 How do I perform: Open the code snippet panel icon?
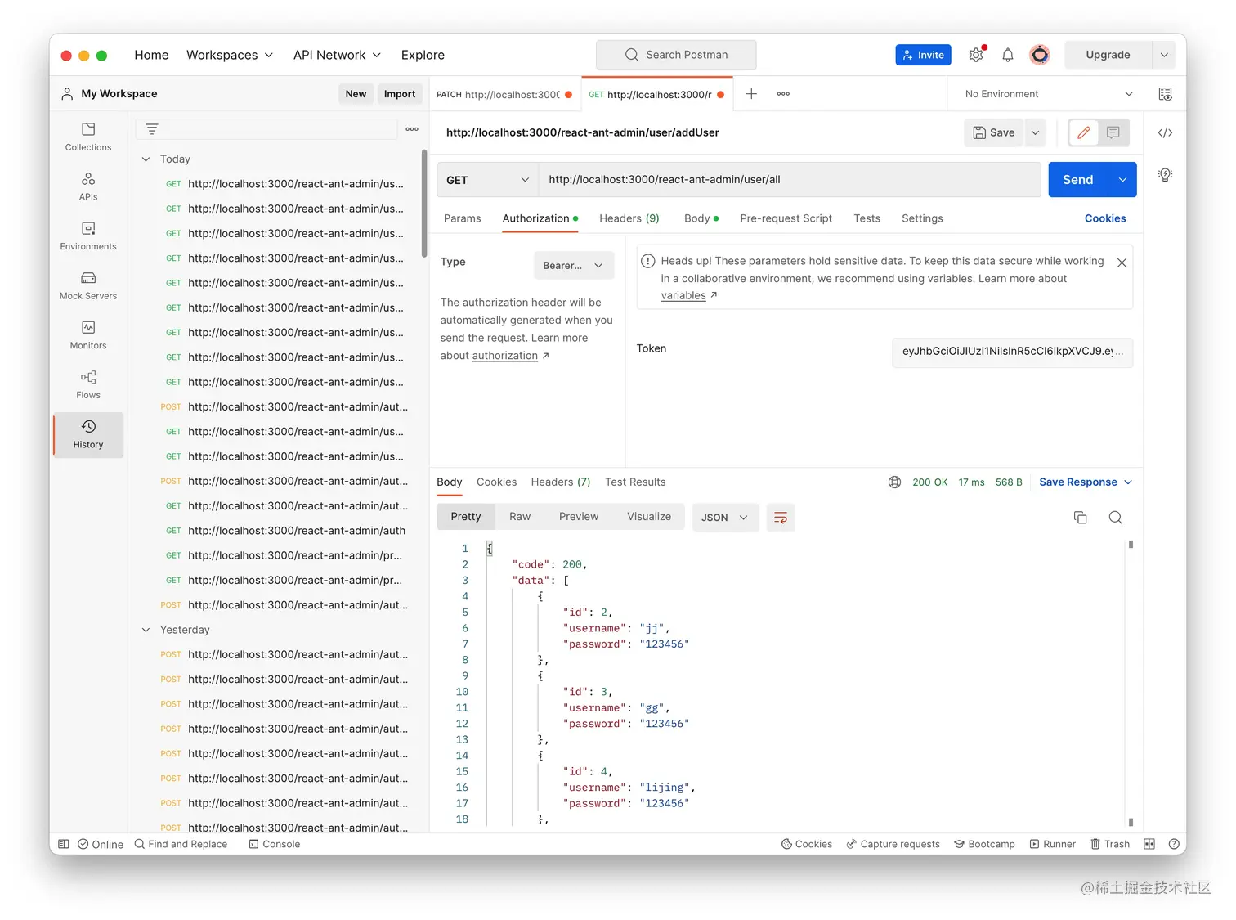(x=1166, y=132)
